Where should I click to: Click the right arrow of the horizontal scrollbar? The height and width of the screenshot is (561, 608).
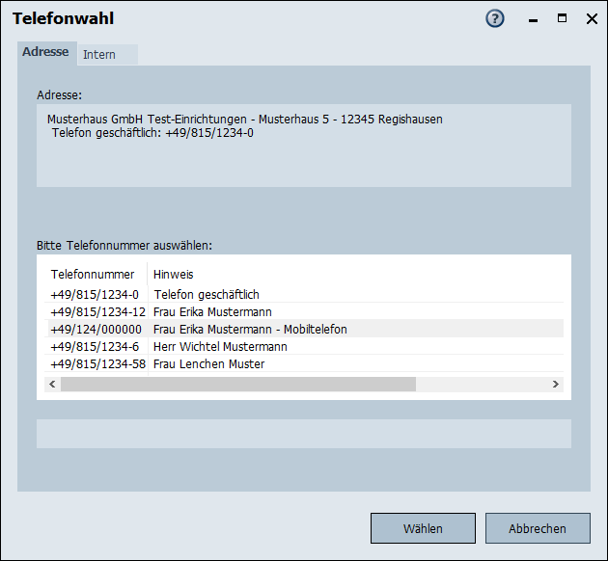[556, 384]
